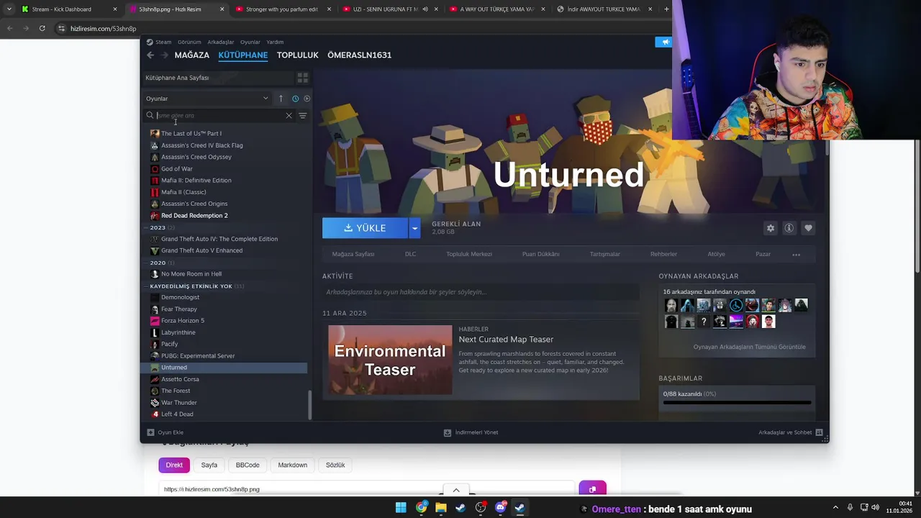Clear the library search with the X
Viewport: 921px width, 518px height.
coord(289,115)
